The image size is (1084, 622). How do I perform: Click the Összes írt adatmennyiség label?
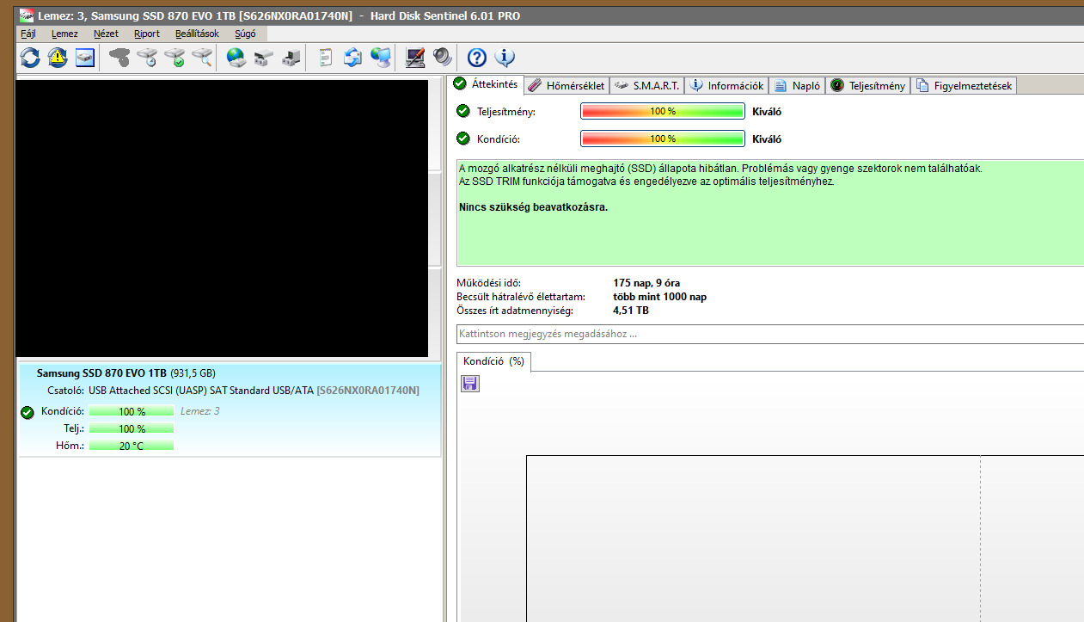[x=514, y=311]
